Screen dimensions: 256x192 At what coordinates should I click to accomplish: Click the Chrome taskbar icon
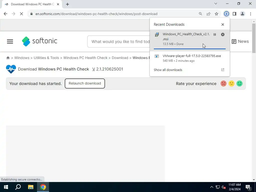point(43,187)
